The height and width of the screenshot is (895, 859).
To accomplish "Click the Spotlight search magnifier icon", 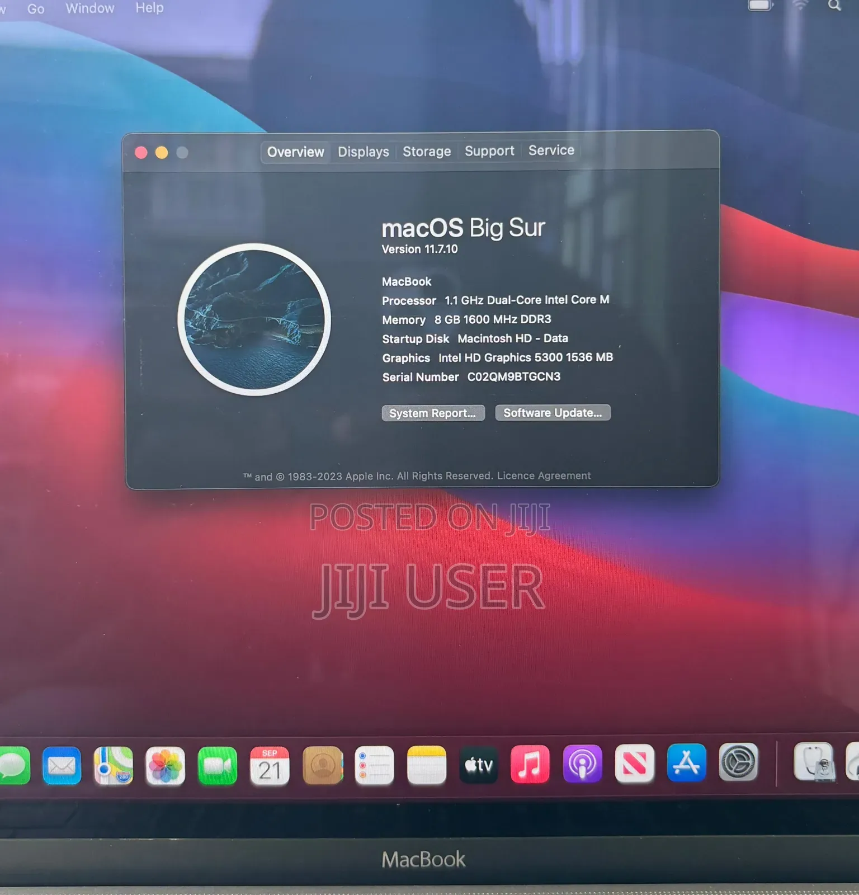I will pyautogui.click(x=834, y=6).
